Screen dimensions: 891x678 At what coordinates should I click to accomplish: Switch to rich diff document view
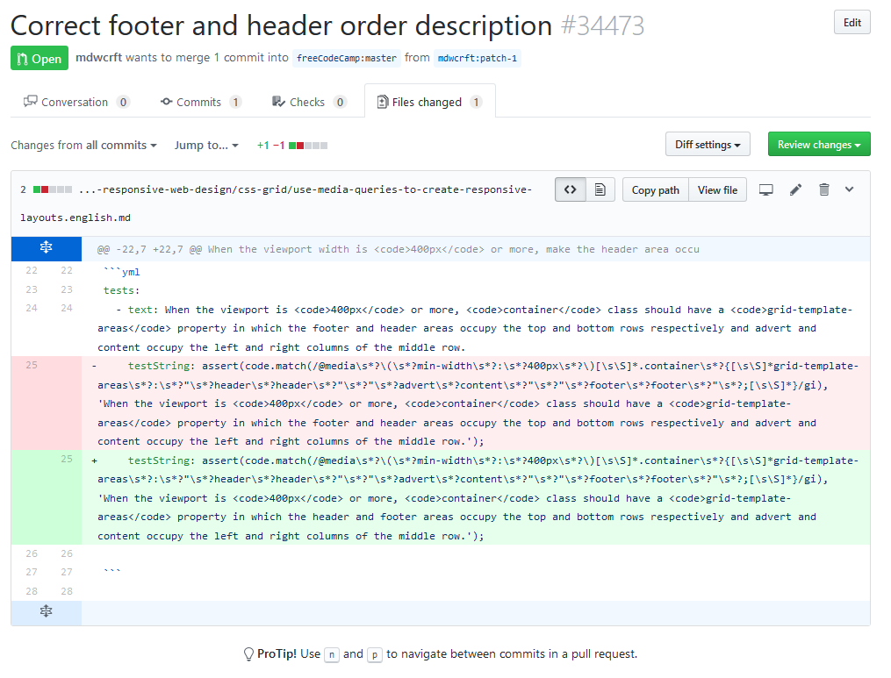pyautogui.click(x=600, y=189)
